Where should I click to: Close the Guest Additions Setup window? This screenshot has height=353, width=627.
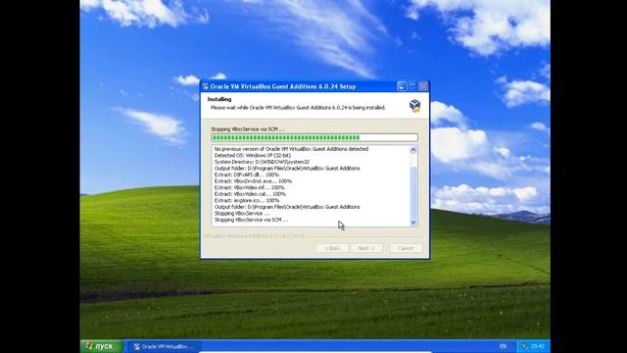point(423,86)
